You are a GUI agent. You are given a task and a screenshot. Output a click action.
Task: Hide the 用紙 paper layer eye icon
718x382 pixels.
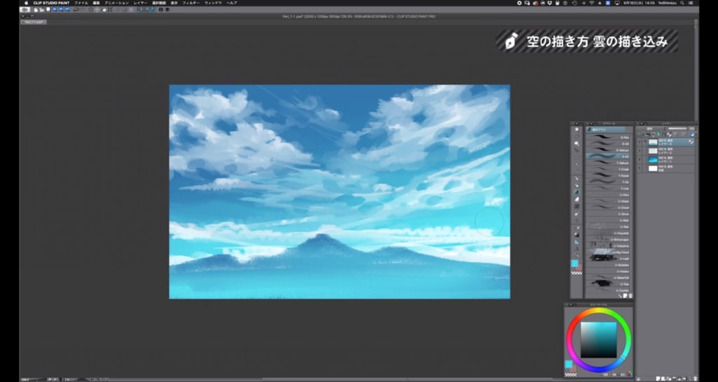click(x=639, y=168)
